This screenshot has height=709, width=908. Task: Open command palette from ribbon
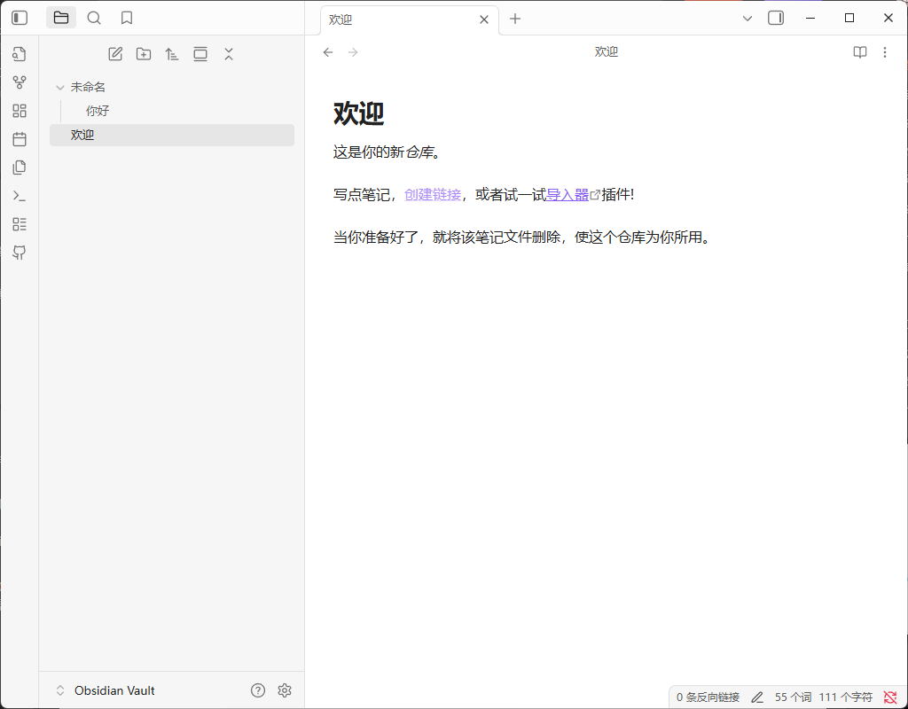(20, 196)
